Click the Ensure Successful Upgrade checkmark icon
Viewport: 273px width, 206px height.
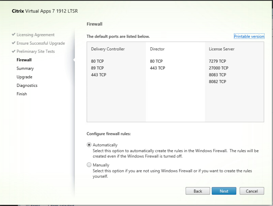[13, 43]
